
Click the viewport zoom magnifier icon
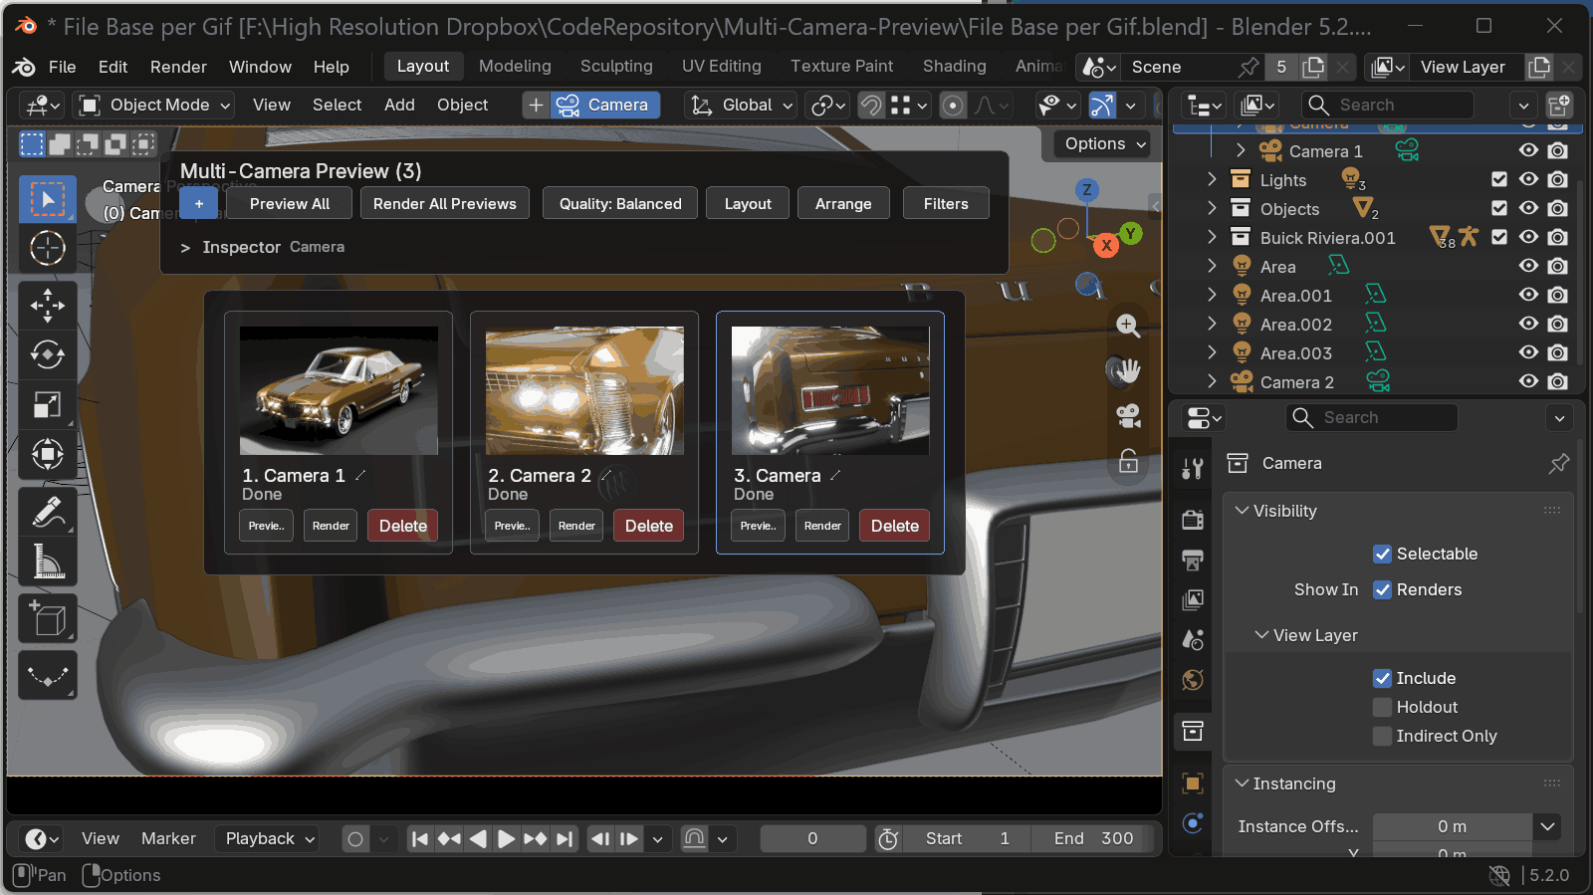pos(1128,326)
